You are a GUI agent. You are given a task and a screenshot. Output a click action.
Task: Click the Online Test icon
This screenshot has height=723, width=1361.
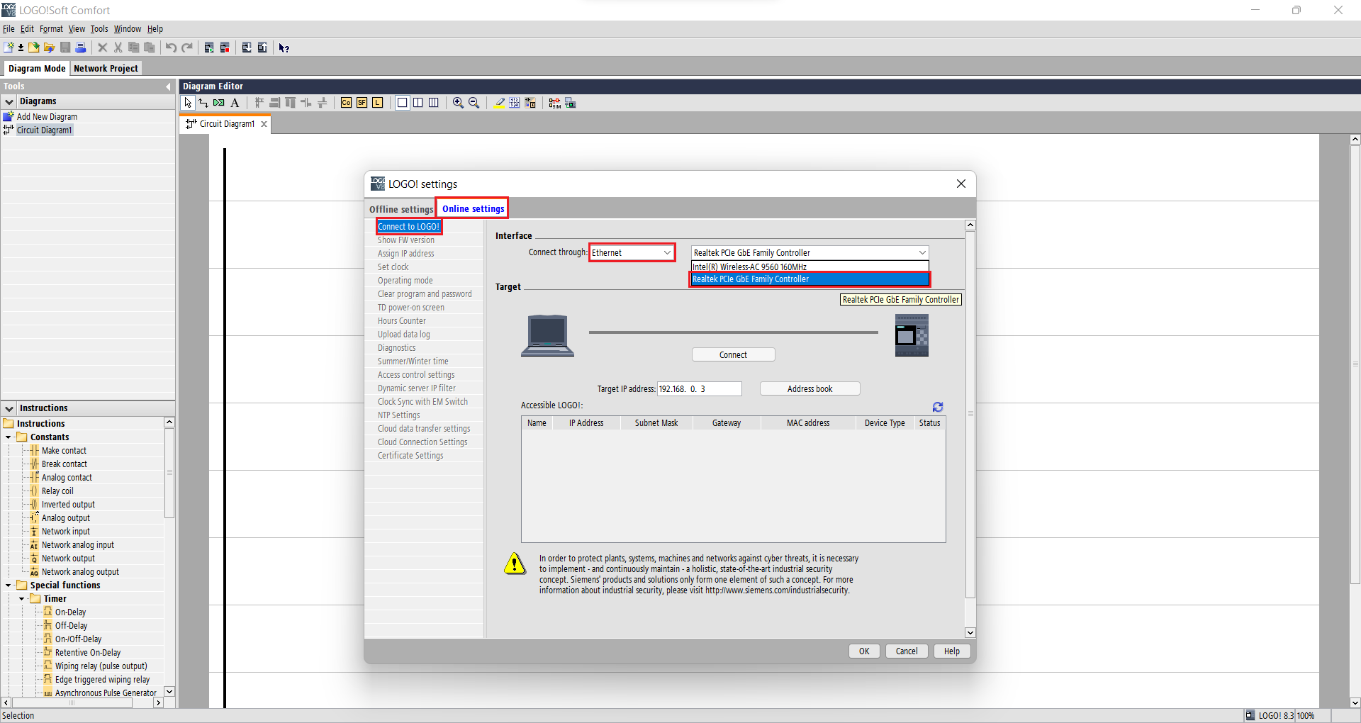pyautogui.click(x=570, y=103)
